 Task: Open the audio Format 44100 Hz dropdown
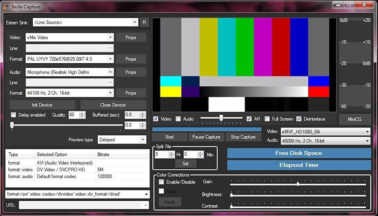click(70, 93)
